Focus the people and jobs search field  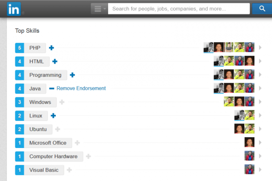(x=179, y=8)
